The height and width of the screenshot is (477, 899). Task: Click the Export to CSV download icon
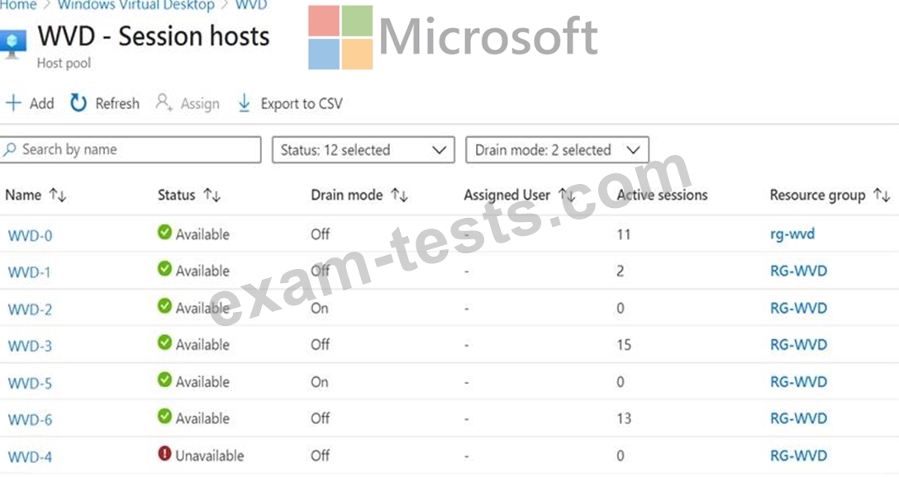click(x=245, y=103)
